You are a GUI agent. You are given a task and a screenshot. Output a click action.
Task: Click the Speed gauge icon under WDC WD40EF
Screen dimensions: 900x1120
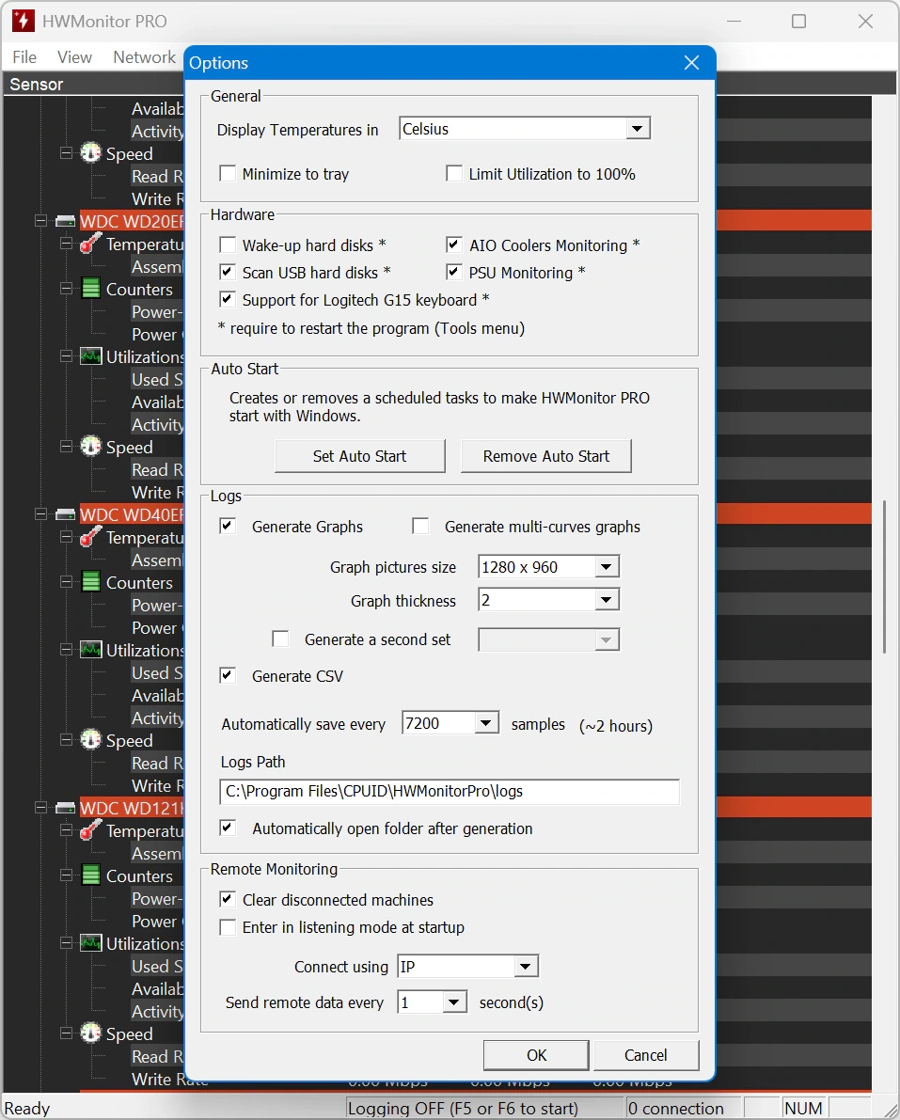pyautogui.click(x=90, y=740)
